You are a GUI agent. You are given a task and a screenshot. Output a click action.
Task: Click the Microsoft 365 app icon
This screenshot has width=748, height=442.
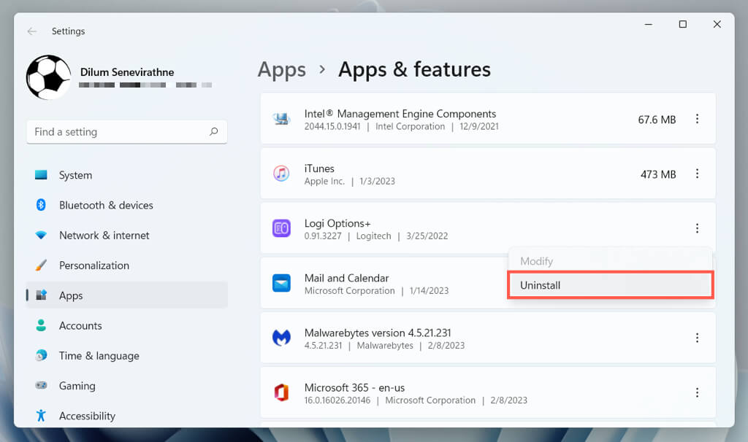[281, 393]
